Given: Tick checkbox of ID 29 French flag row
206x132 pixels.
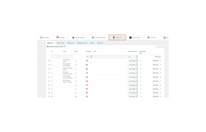Looking at the screenshot, I should click(x=49, y=85).
